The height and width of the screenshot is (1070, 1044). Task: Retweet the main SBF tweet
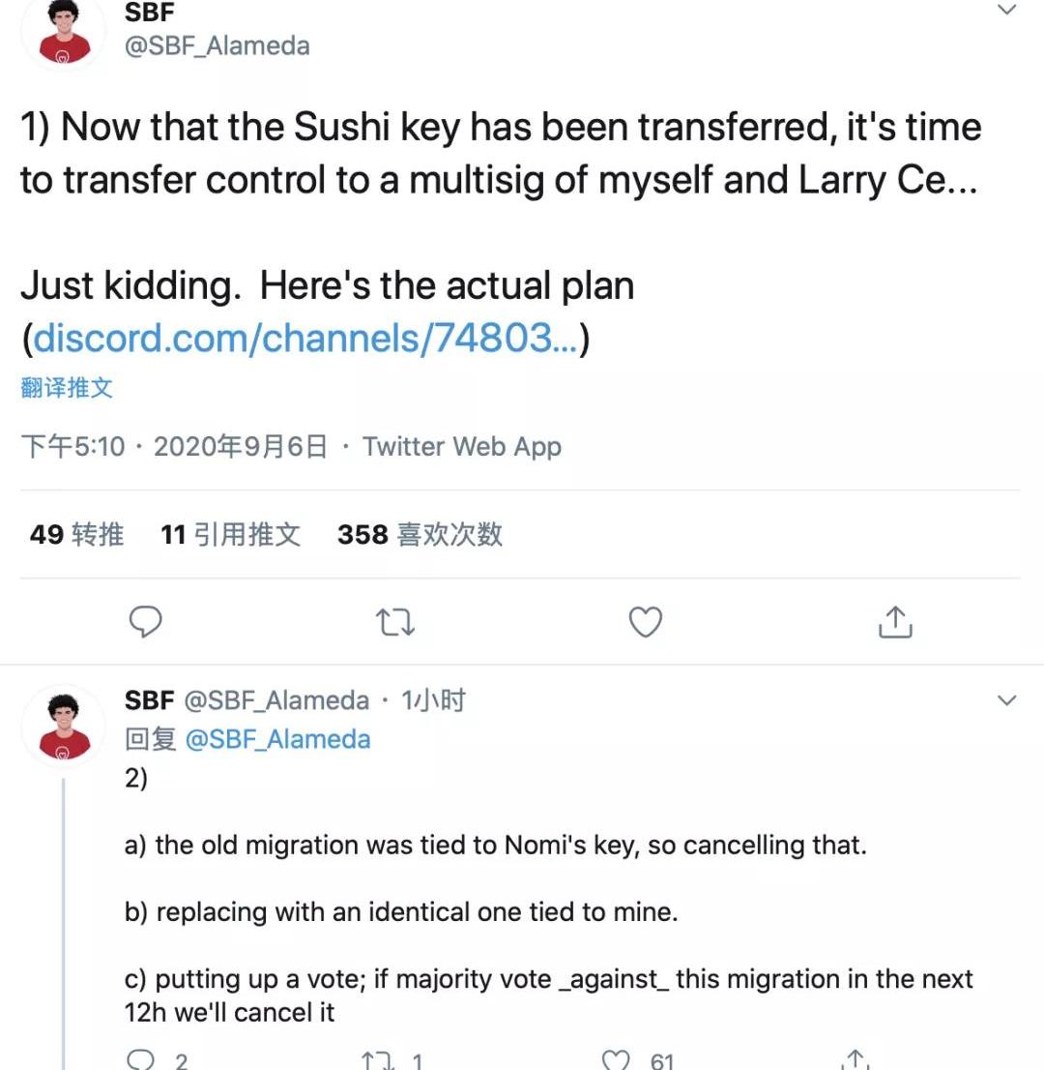[395, 622]
